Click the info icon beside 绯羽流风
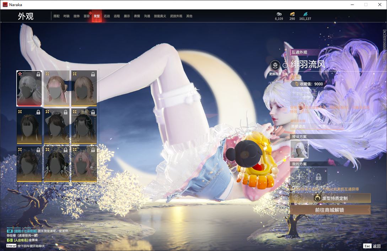Screen dimensions: 387x251 285,65
